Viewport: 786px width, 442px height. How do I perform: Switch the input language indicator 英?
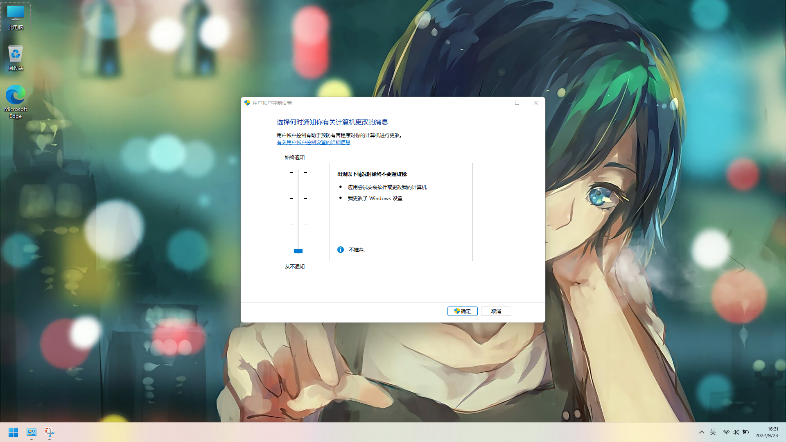[713, 432]
